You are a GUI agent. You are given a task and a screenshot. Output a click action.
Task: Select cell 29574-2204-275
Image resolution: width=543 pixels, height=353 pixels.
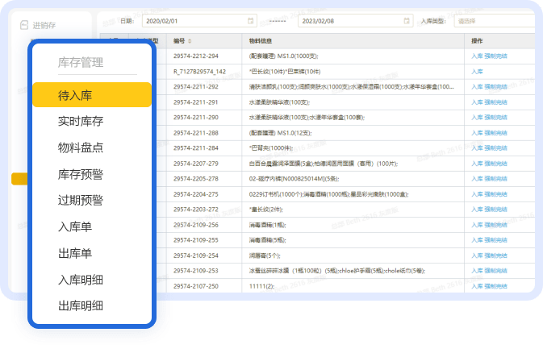point(196,194)
